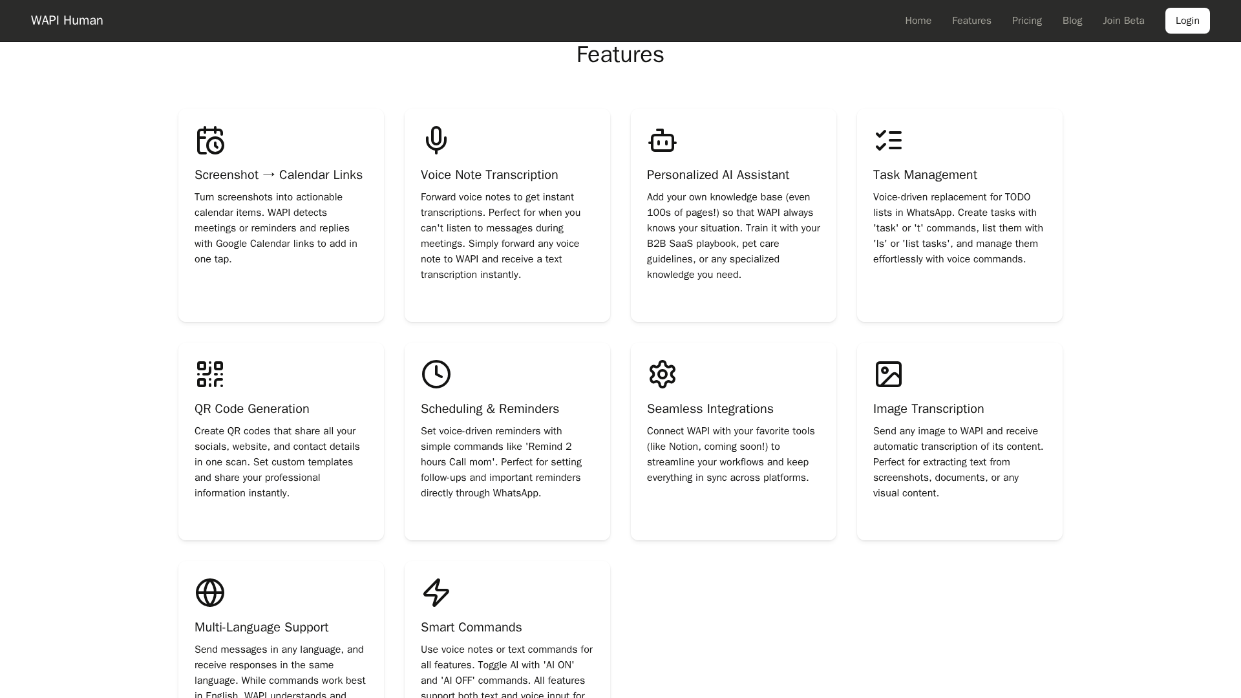Image resolution: width=1241 pixels, height=698 pixels.
Task: Click the gear icon on Seamless Integrations card
Action: tap(662, 374)
